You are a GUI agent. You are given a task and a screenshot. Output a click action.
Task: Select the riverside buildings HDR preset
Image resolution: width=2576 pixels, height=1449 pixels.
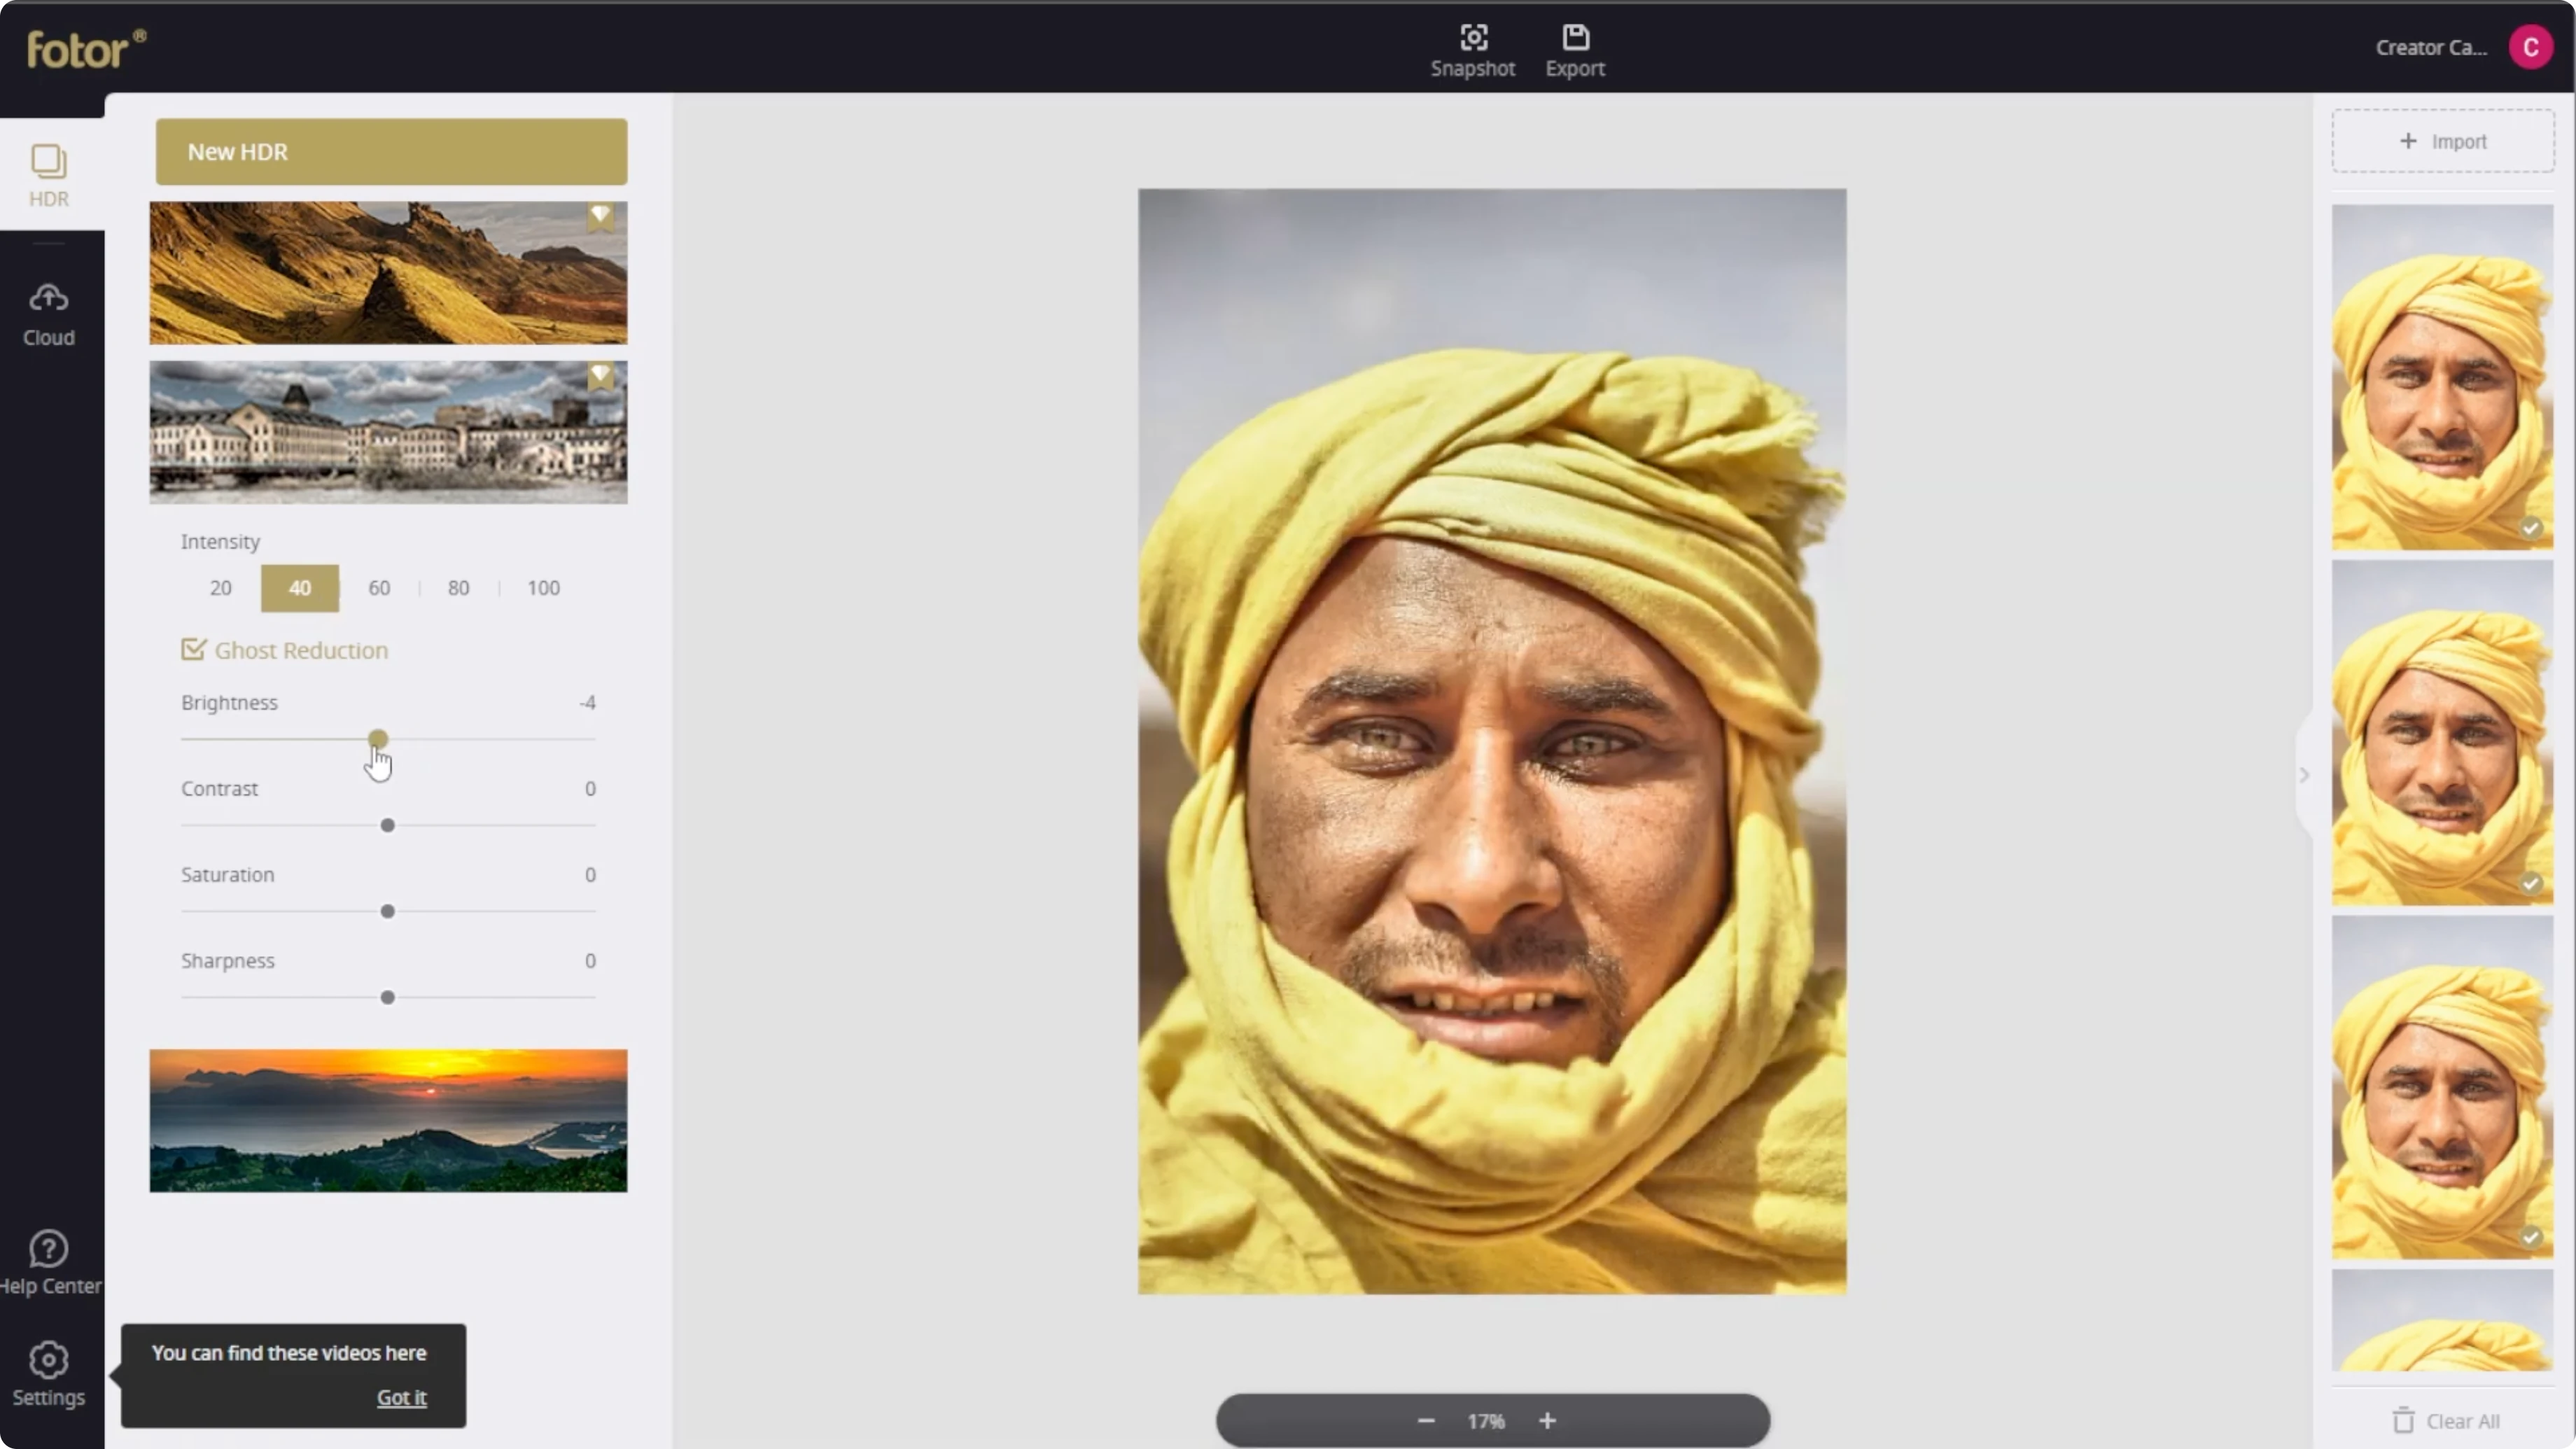(388, 432)
